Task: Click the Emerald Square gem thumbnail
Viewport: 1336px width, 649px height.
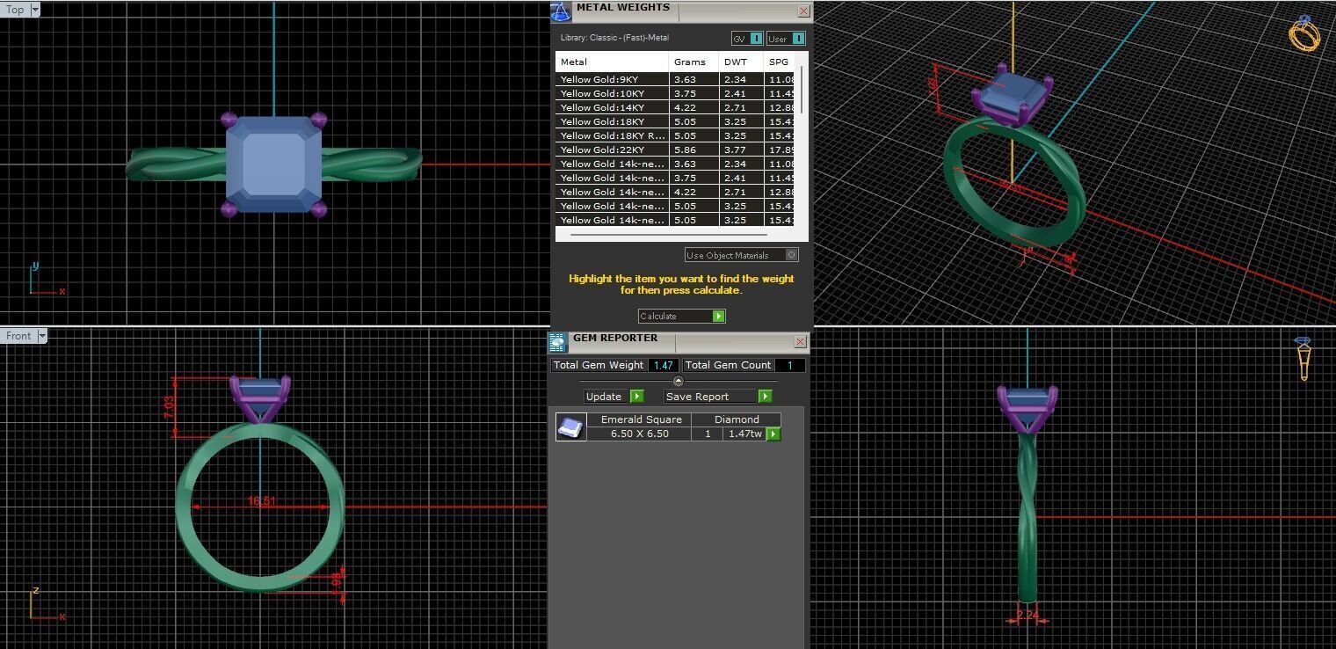Action: 570,427
